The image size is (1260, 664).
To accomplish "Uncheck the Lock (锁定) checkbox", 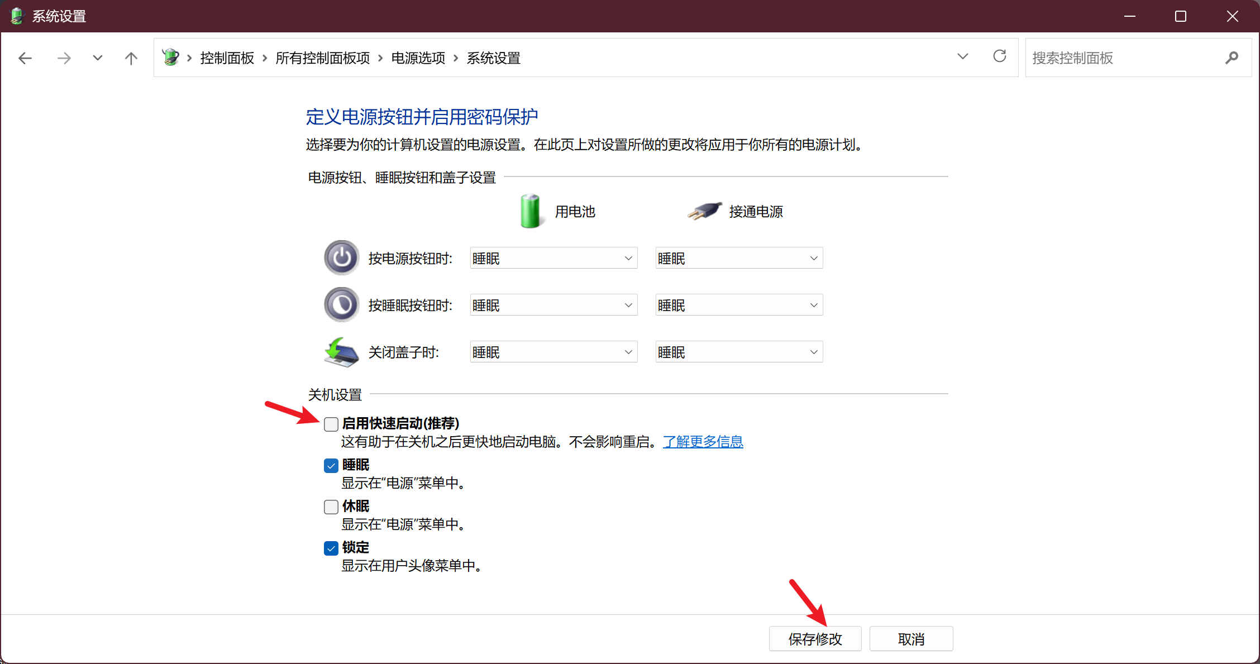I will tap(331, 548).
